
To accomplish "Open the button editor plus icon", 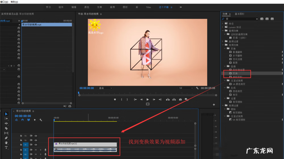I will [x=214, y=105].
